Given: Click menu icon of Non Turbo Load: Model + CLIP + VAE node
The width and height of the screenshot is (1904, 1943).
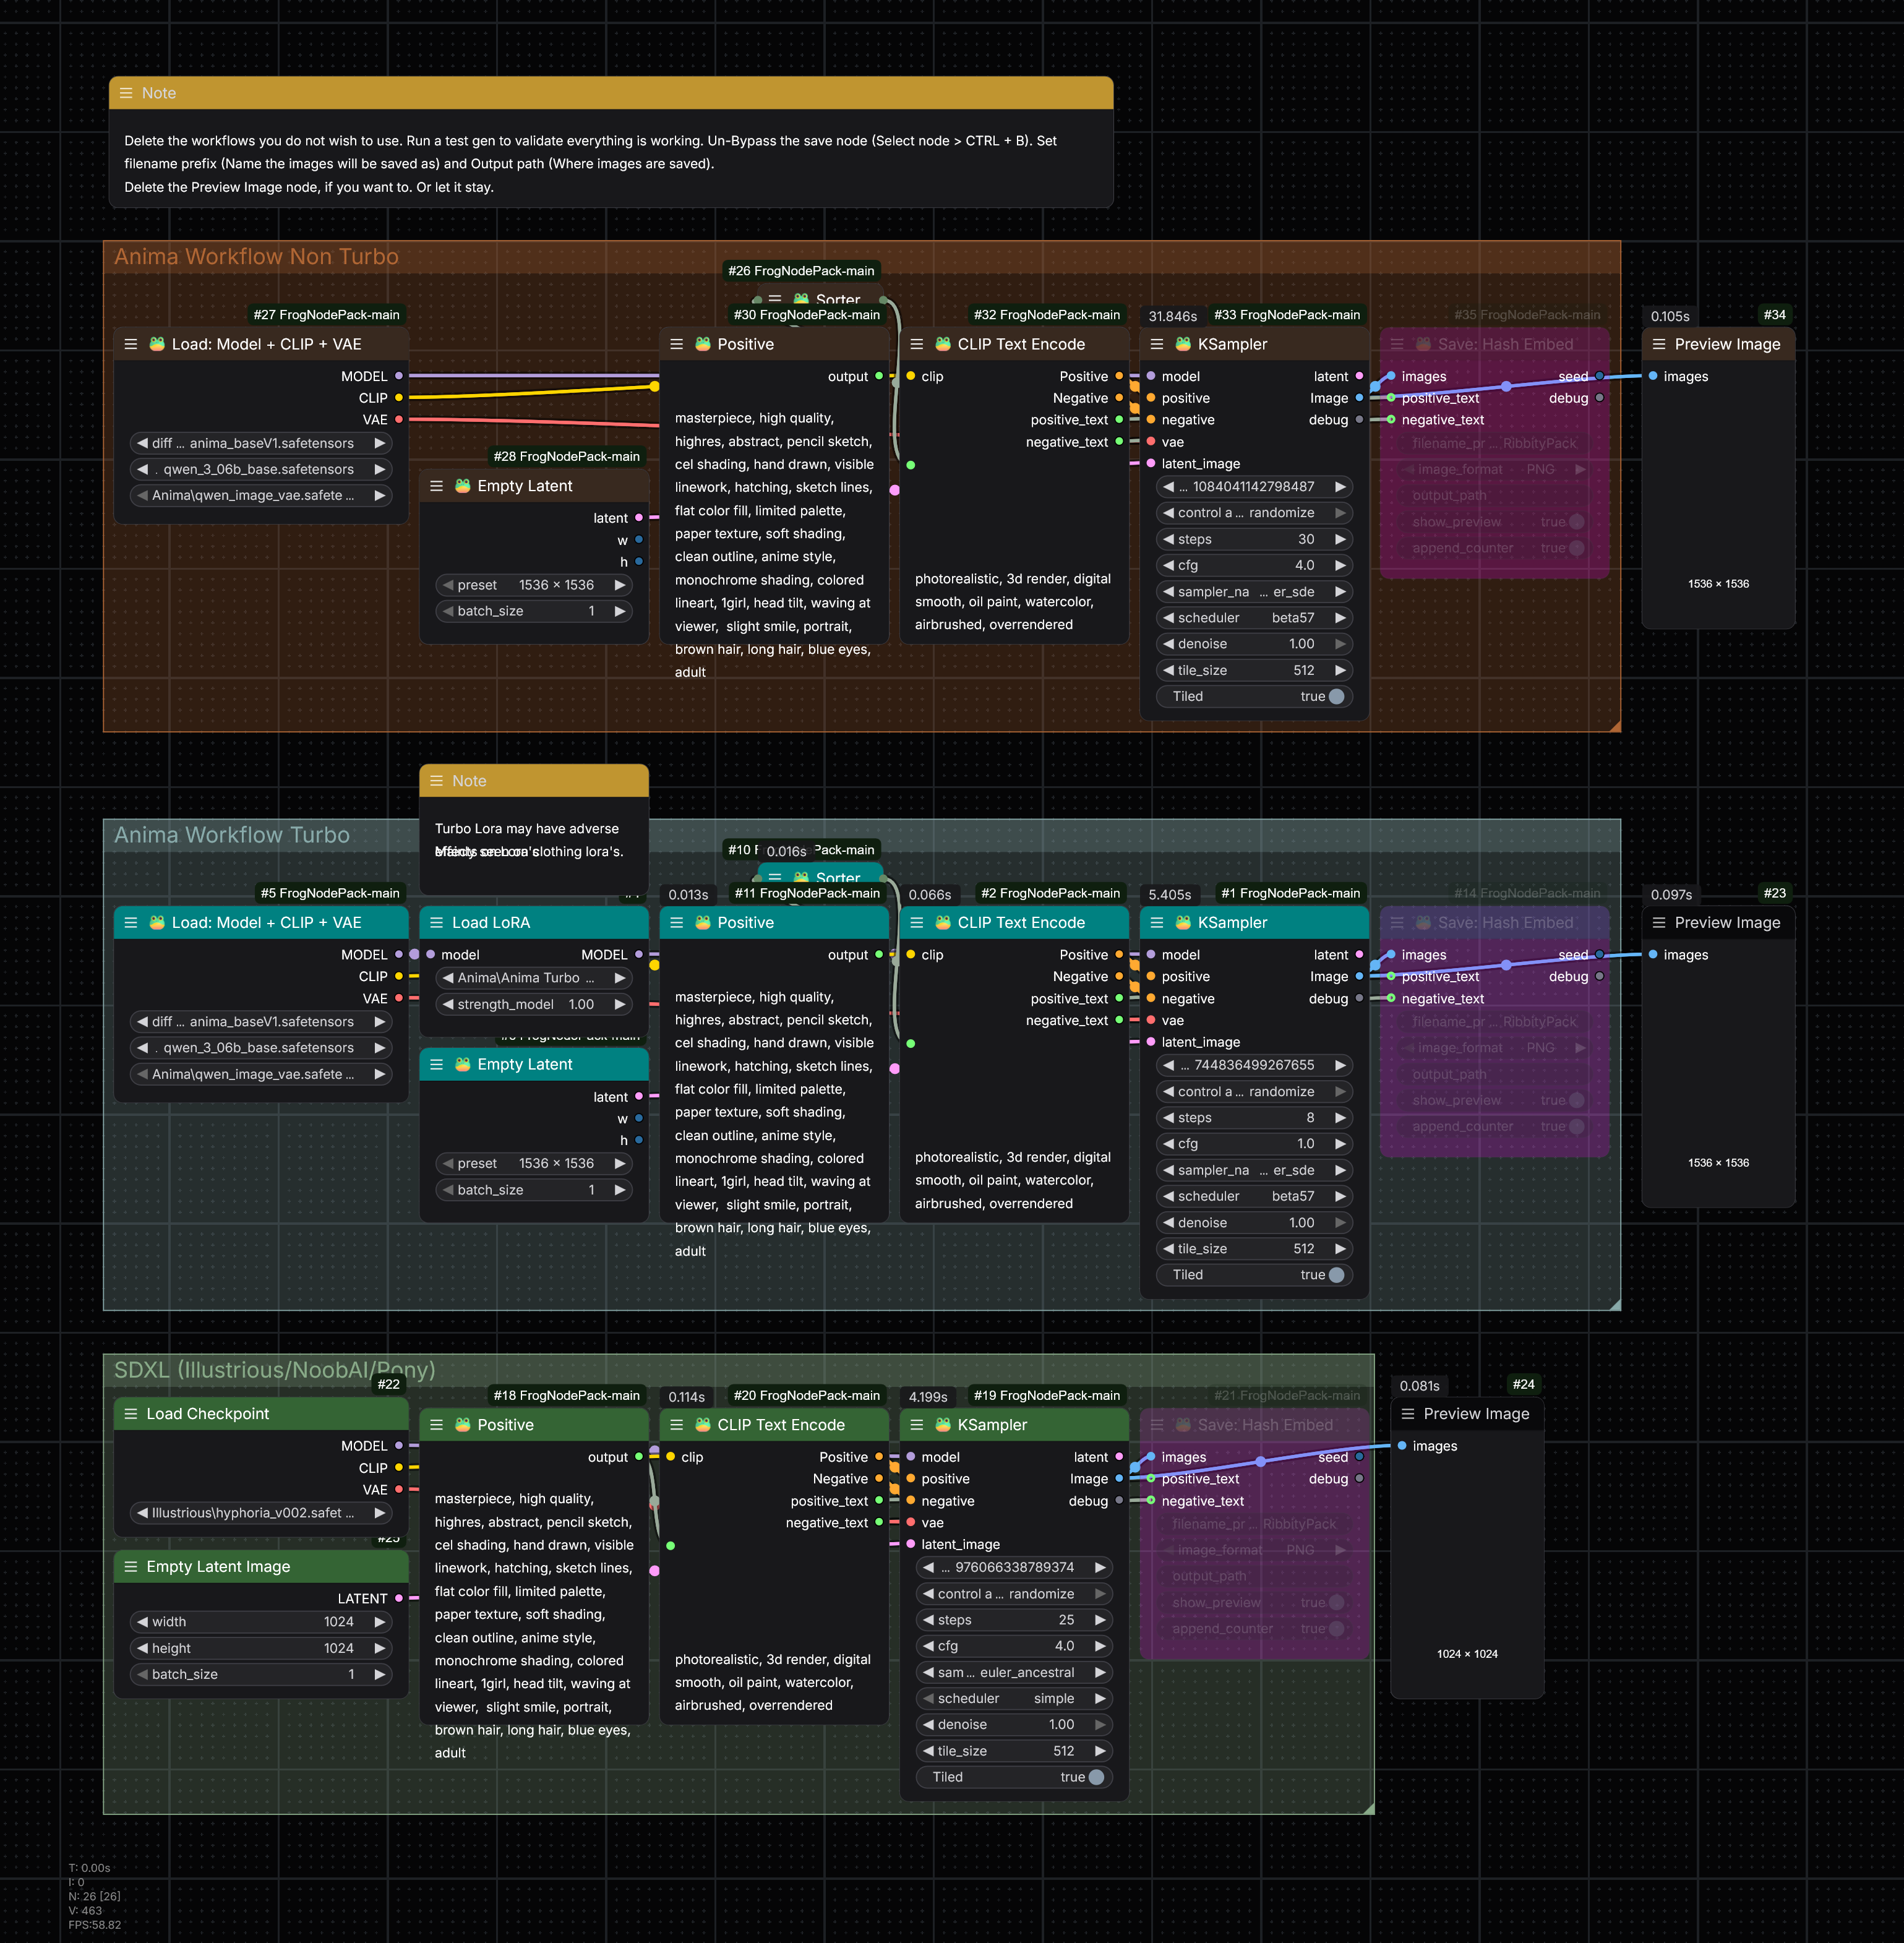Looking at the screenshot, I should coord(131,344).
